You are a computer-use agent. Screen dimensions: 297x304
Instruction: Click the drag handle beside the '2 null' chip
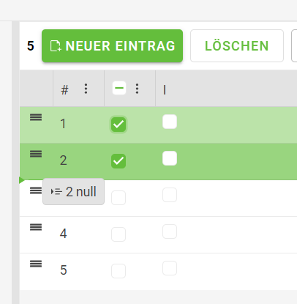(36, 190)
